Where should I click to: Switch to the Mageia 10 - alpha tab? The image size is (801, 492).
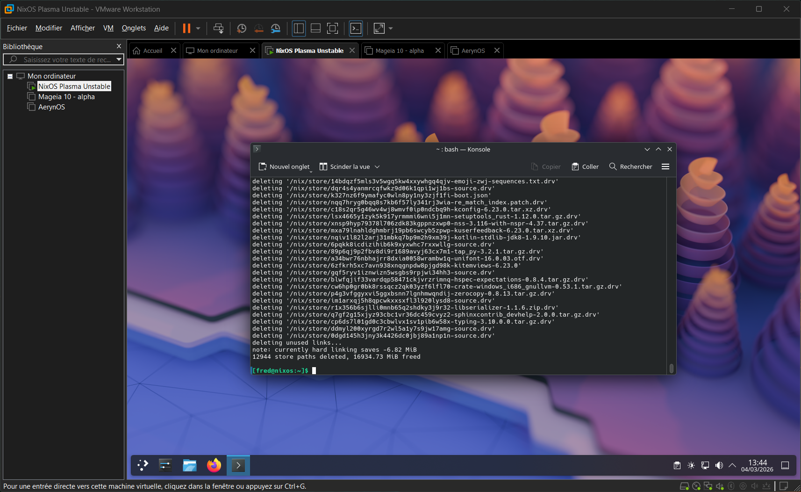[x=400, y=51]
